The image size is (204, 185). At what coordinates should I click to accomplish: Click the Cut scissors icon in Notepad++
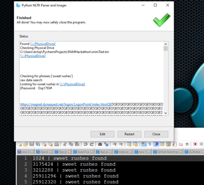point(65,144)
